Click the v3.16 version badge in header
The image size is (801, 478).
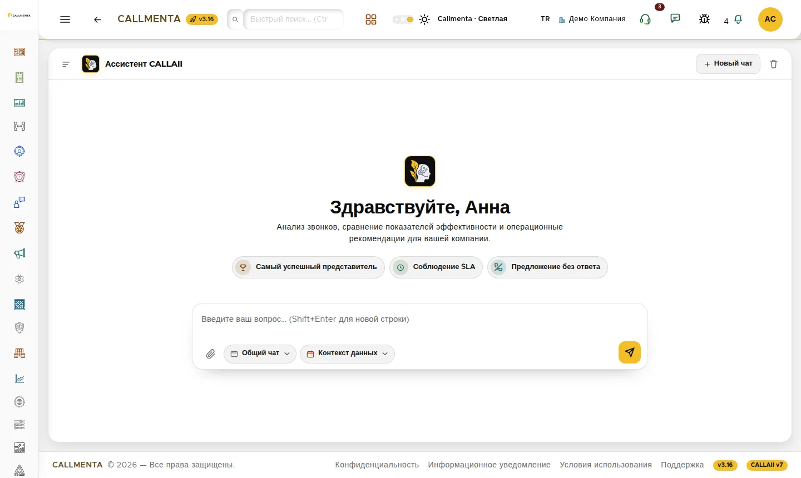(202, 19)
